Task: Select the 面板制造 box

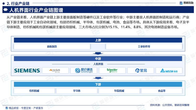Action: pos(52,46)
